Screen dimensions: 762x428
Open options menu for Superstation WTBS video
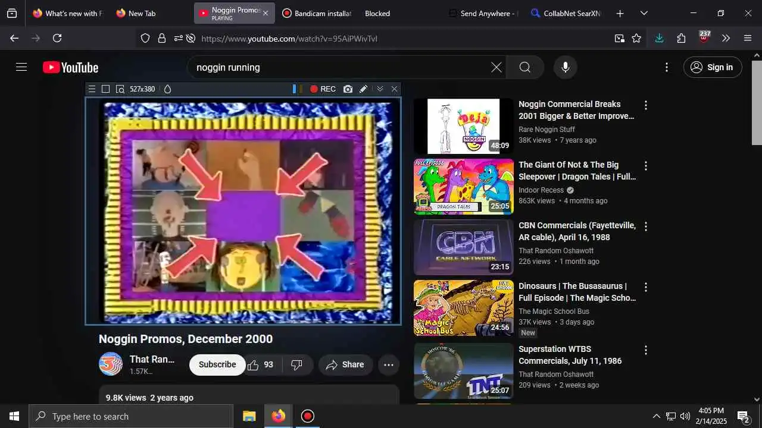(x=645, y=350)
